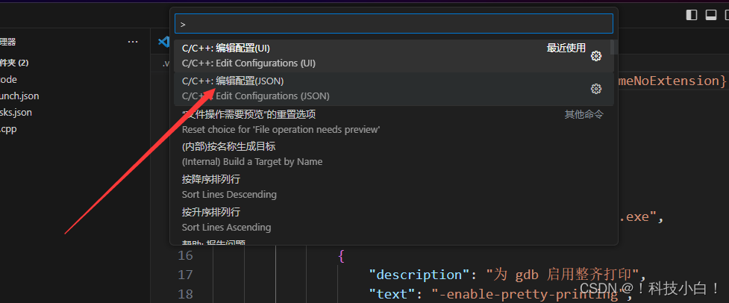Click line number 17 in editor gutter
This screenshot has height=303, width=729.
tap(185, 275)
